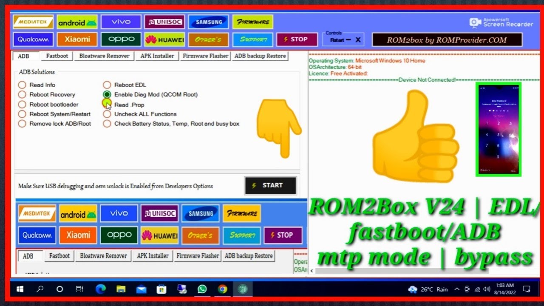Screen dimensions: 544x306
Task: Select the Reboot System/Restart radio option
Action: pos(54,114)
